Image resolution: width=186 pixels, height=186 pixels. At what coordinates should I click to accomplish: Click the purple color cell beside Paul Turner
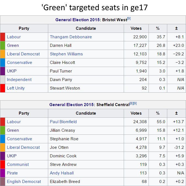[x=2, y=71]
